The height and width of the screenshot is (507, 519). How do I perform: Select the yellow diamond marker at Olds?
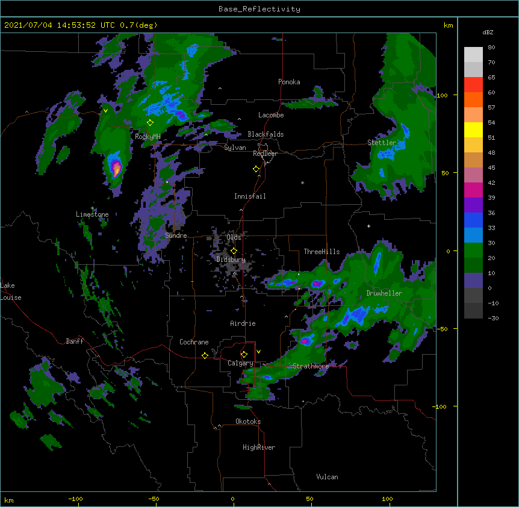234,251
